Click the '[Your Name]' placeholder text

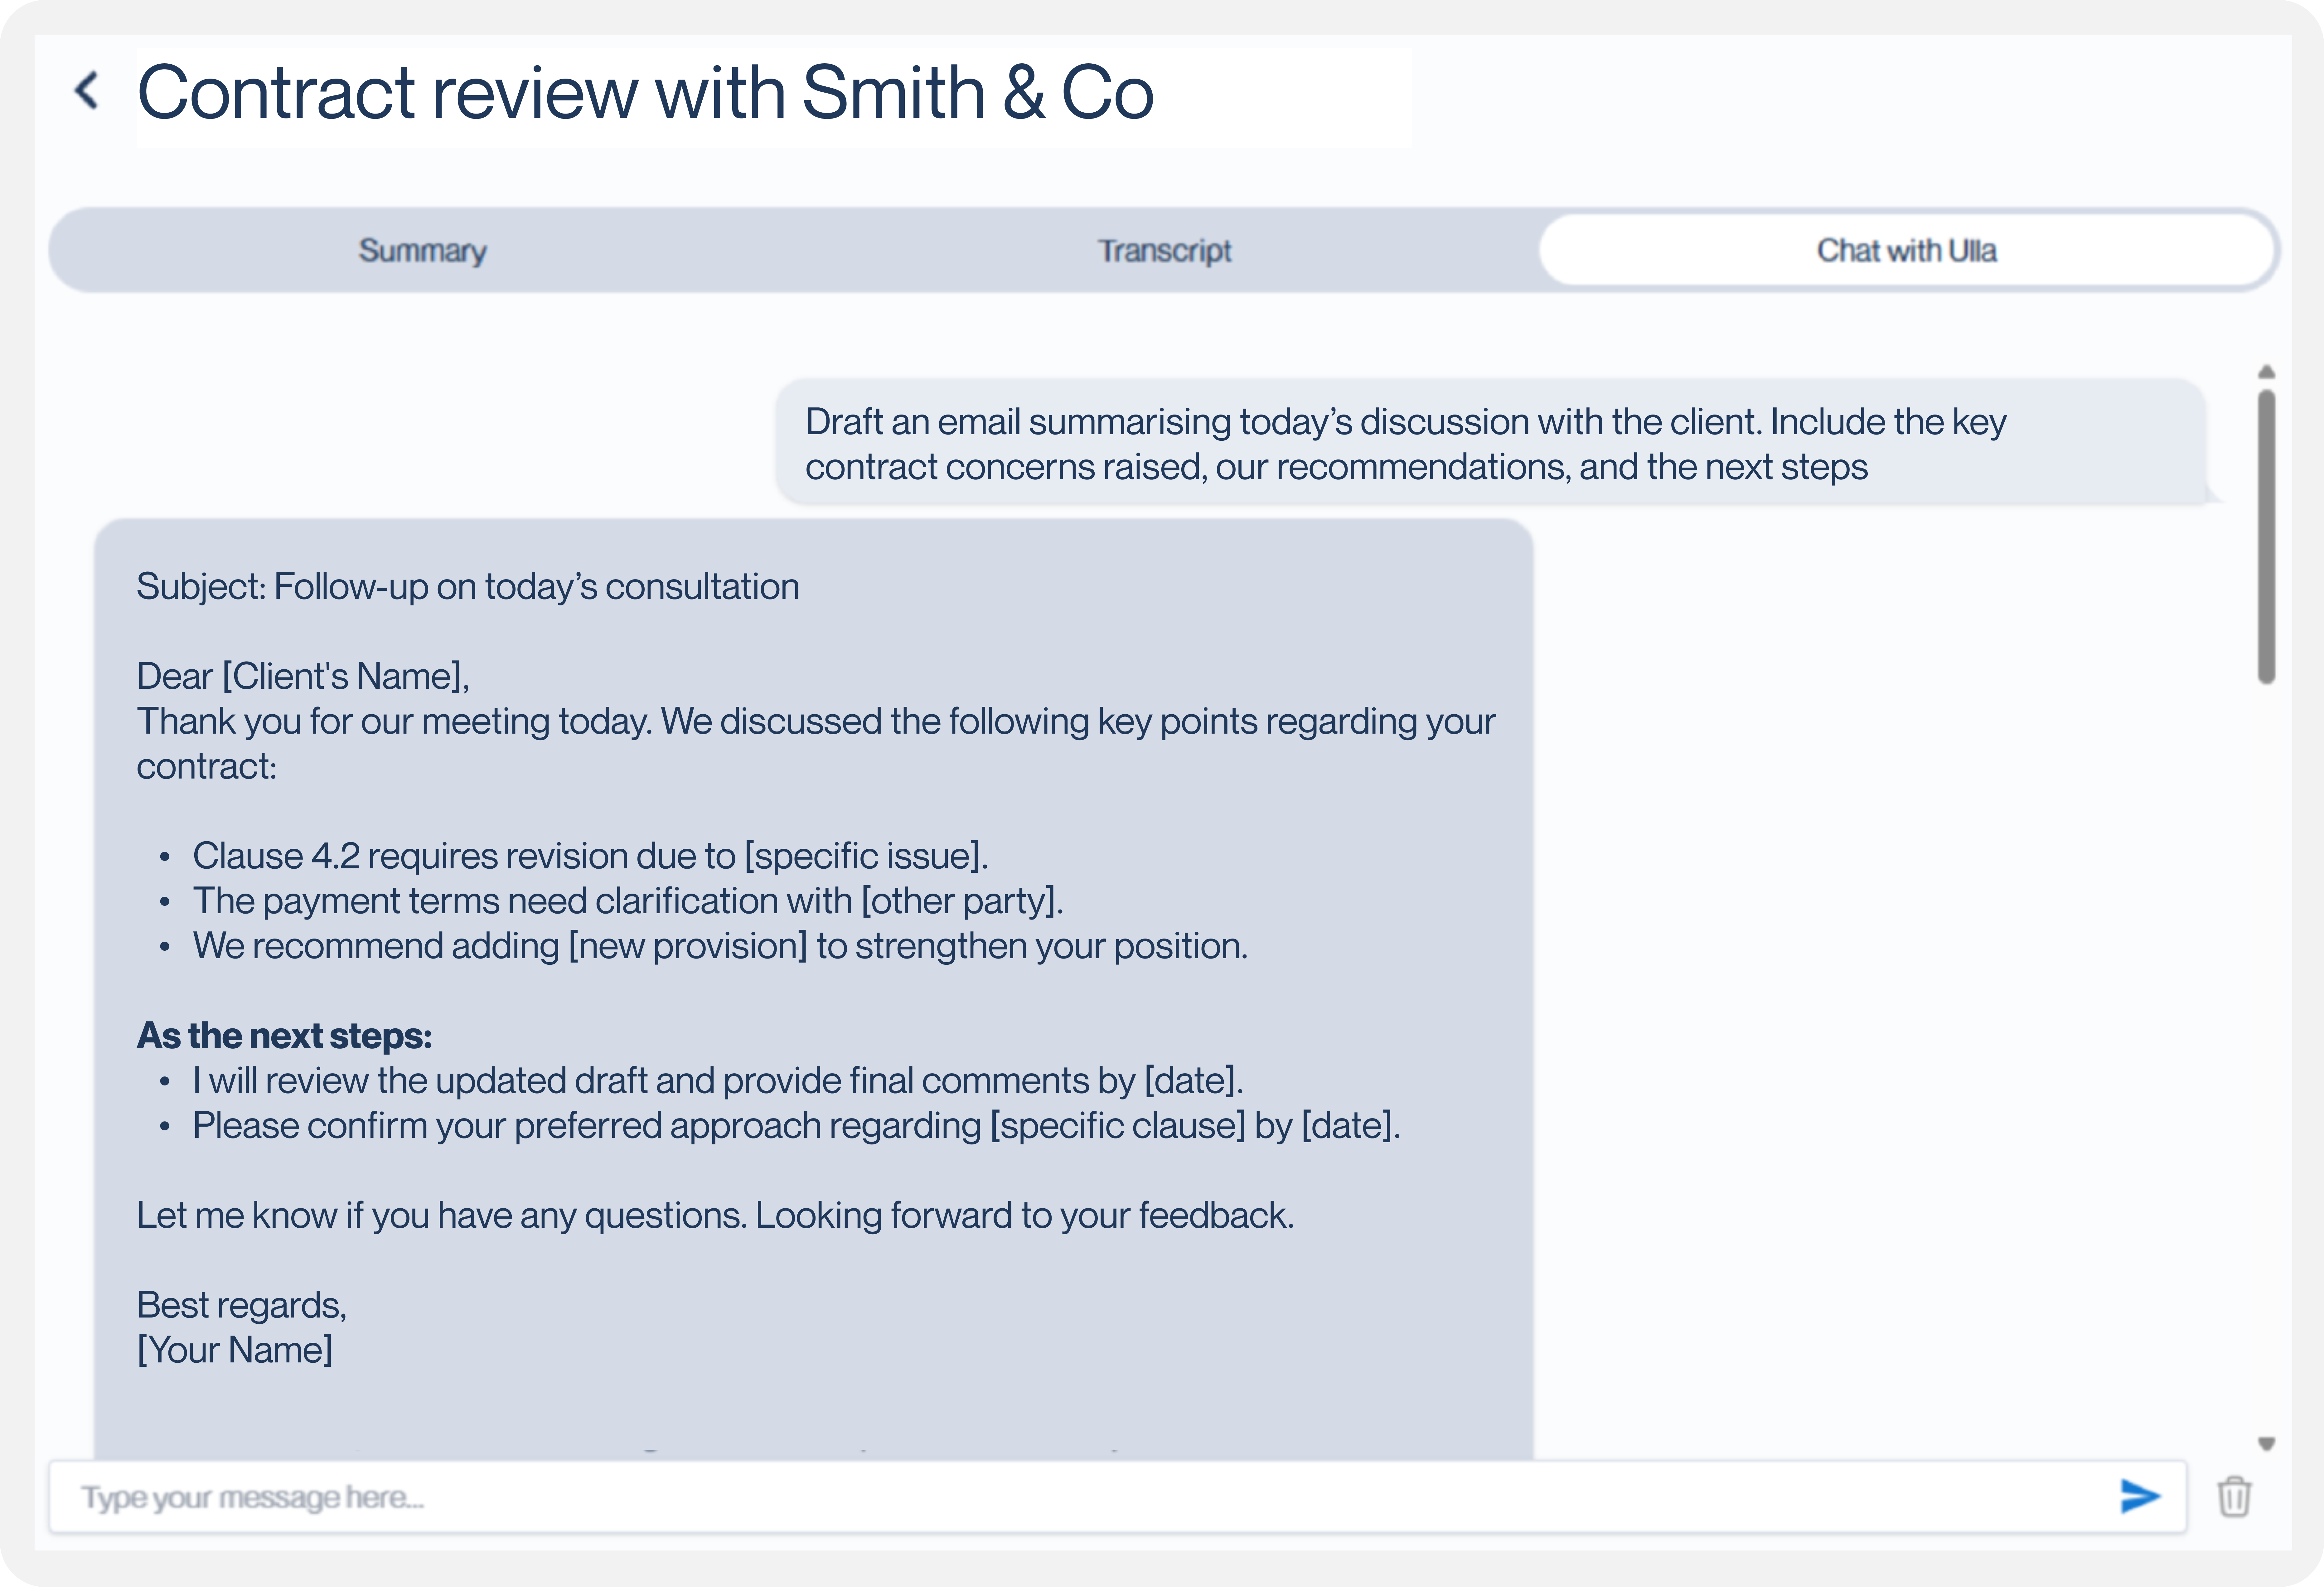[x=234, y=1350]
